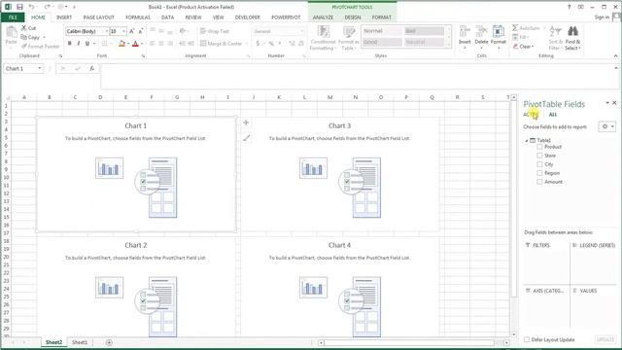The width and height of the screenshot is (622, 350).
Task: Click into the formula bar
Action: (359, 76)
